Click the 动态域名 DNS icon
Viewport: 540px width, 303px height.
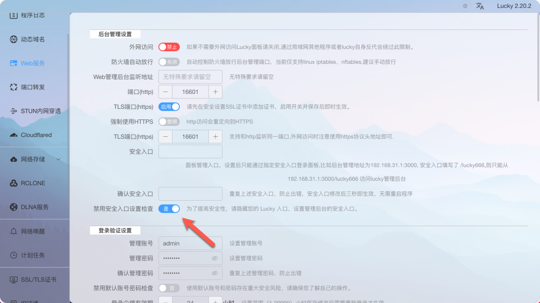click(x=13, y=39)
